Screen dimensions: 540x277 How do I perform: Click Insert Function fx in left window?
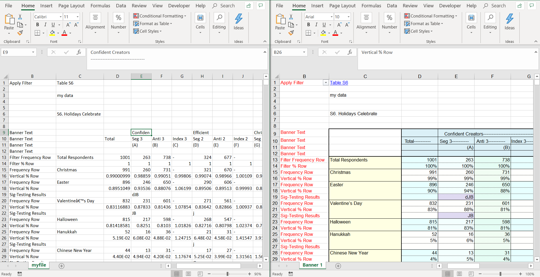click(x=79, y=52)
